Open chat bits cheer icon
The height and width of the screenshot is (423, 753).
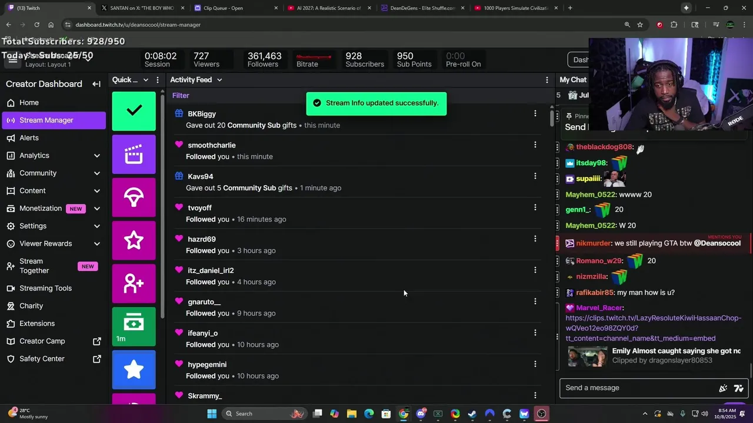click(723, 388)
